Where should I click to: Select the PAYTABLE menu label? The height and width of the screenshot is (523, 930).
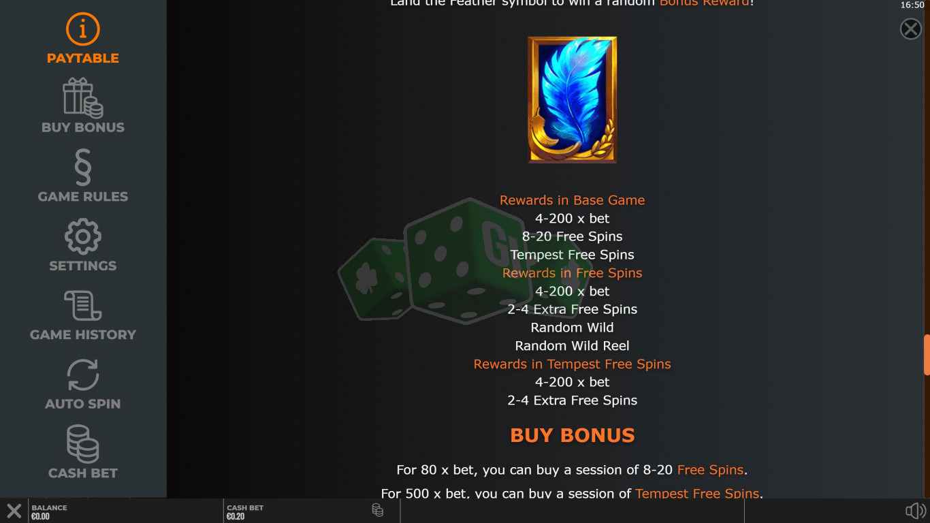click(83, 59)
